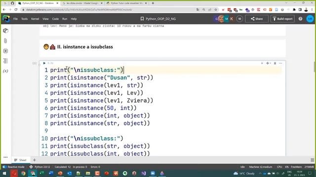Open the GitHub pinned tab
This screenshot has width=316, height=177.
click(12, 3)
